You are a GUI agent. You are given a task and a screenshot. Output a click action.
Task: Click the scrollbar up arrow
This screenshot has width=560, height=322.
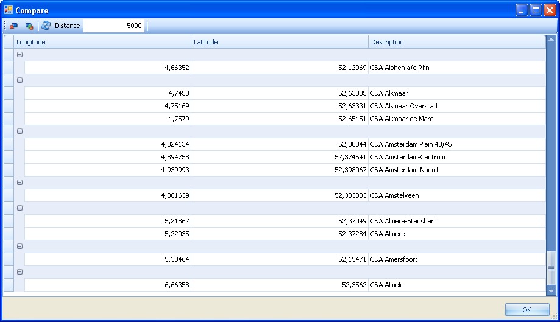point(551,40)
